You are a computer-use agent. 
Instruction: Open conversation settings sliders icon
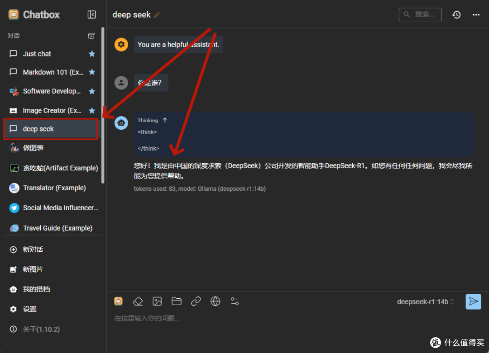coord(235,301)
